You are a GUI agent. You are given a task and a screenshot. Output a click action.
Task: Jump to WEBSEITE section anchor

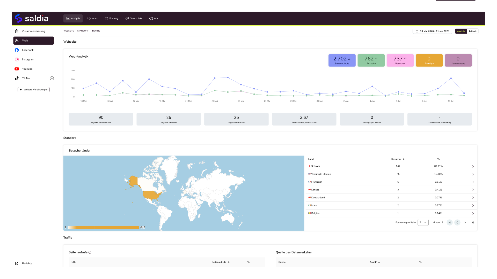(69, 31)
